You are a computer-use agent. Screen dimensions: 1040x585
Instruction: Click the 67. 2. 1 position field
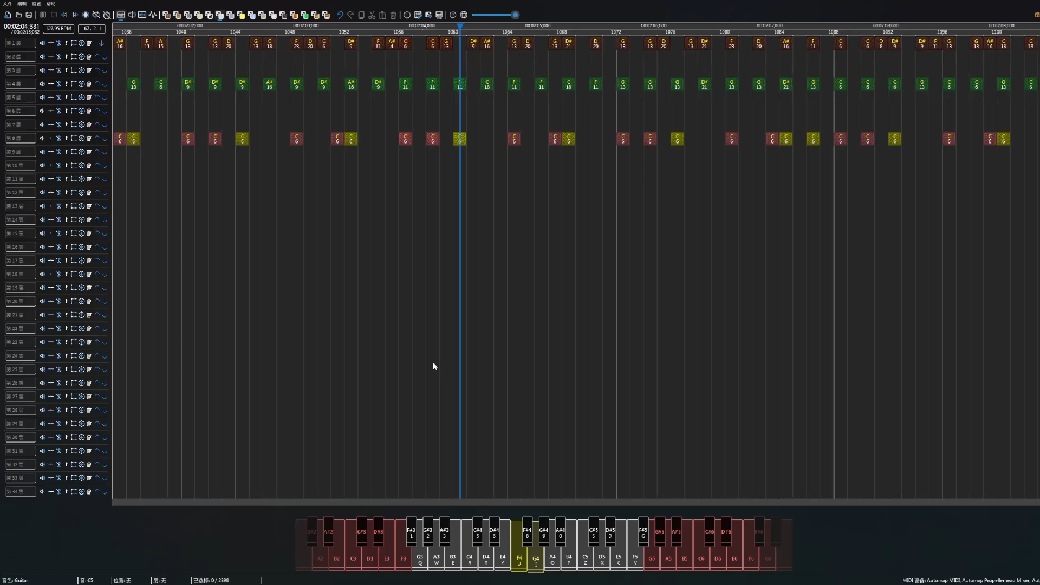[x=92, y=28]
